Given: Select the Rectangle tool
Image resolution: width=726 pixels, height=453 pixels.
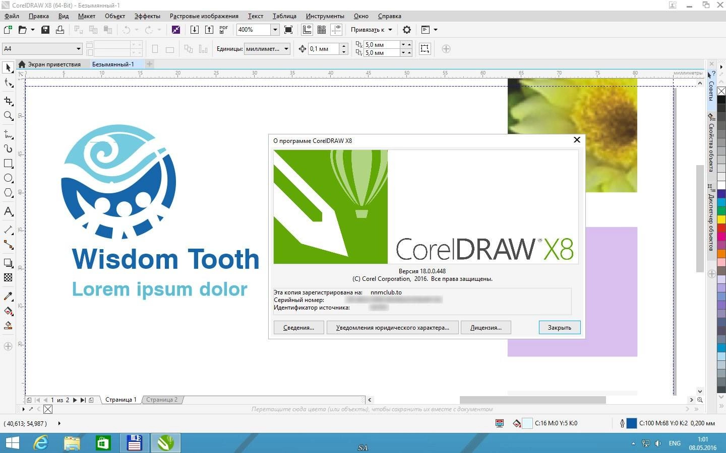Looking at the screenshot, I should (8, 164).
